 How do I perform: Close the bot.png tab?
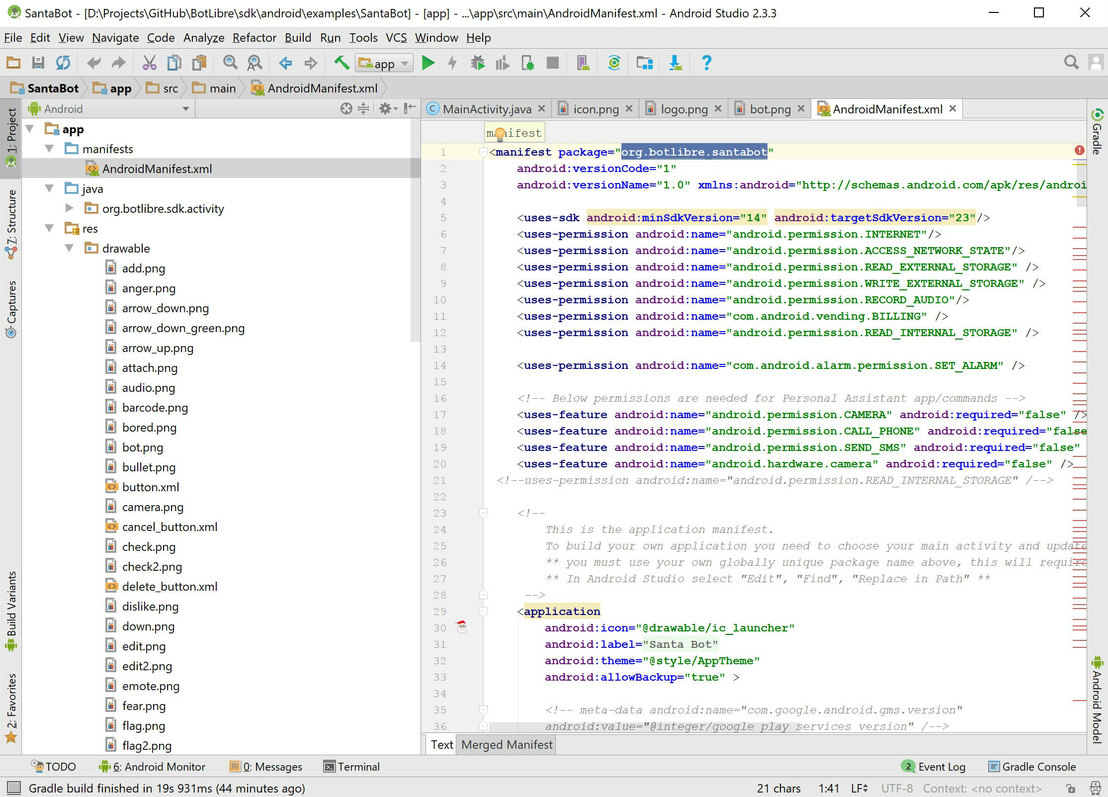click(801, 108)
